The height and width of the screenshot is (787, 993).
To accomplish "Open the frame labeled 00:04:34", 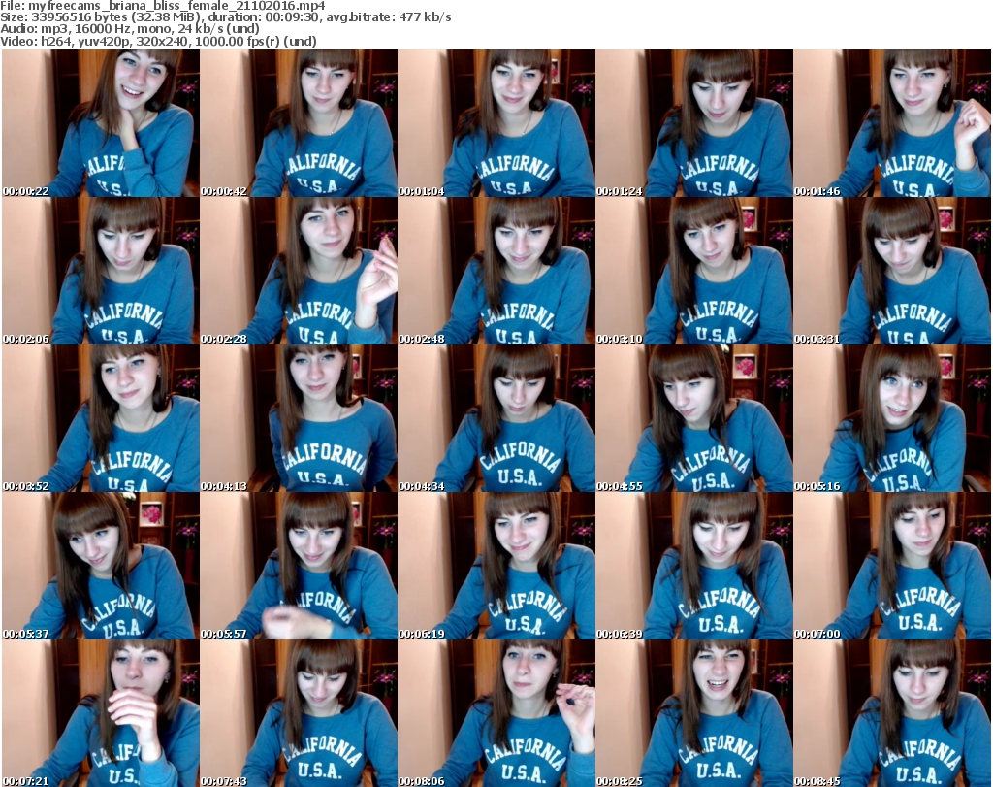I will [496, 418].
